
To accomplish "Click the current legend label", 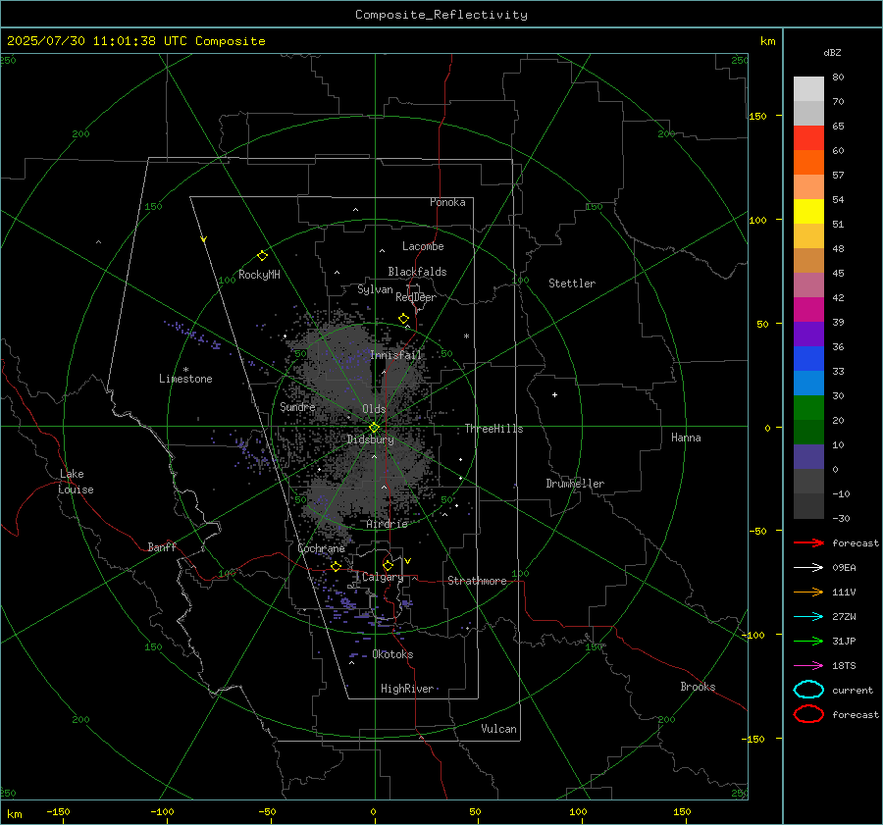I will tap(852, 690).
